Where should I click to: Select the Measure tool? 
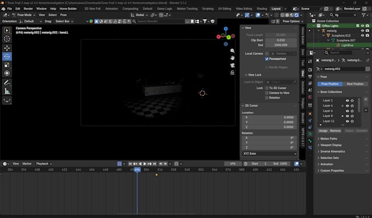(x=7, y=91)
